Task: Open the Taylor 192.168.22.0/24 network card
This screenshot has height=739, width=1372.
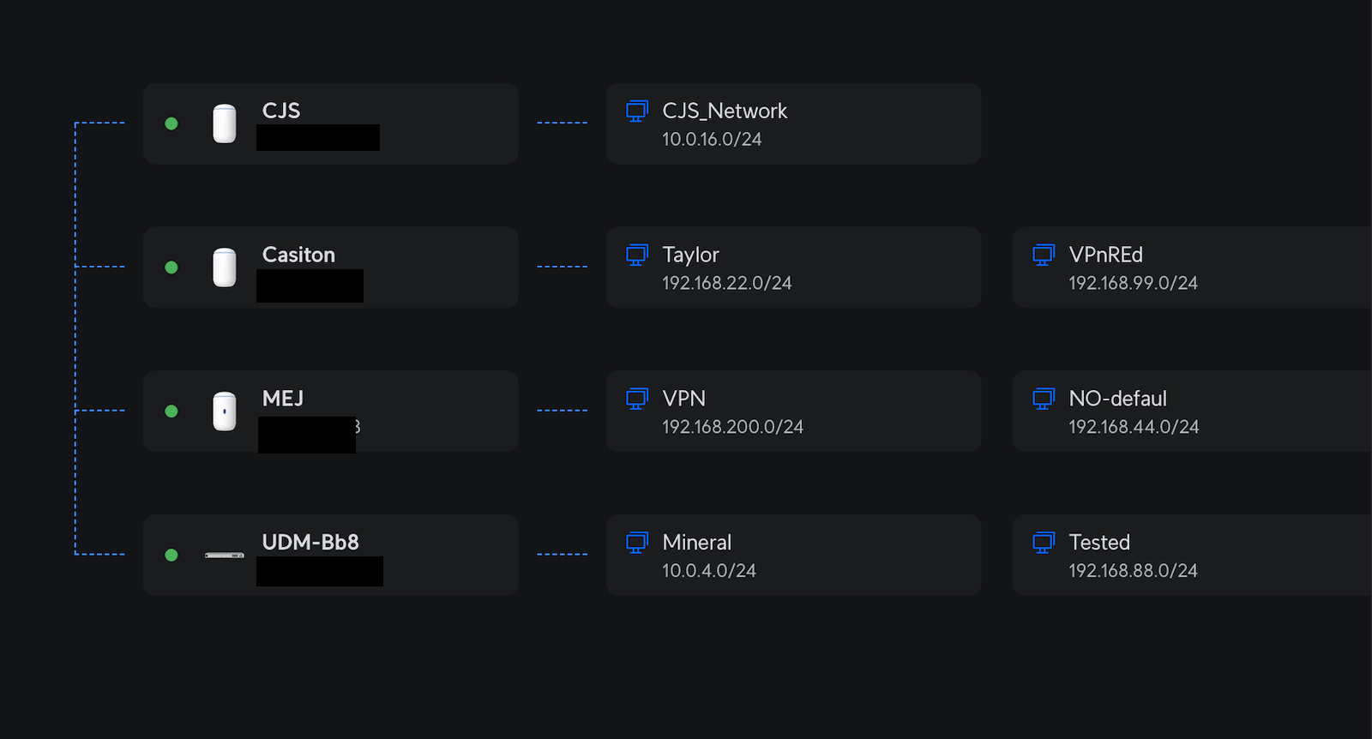Action: point(793,267)
